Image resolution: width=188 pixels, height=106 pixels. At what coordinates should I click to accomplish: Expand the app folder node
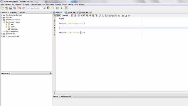coord(6,24)
